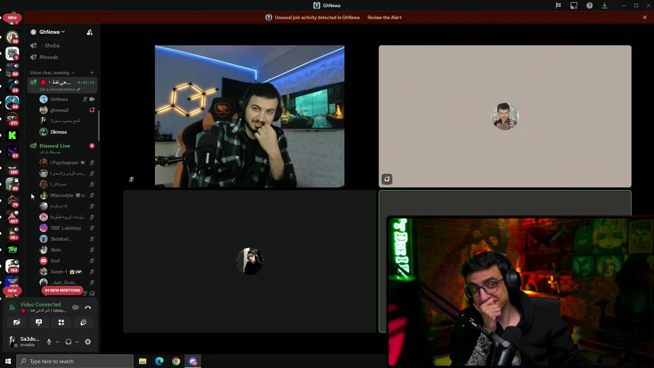Viewport: 654px width, 368px height.
Task: Open the TRQ server icon
Action: (12, 249)
